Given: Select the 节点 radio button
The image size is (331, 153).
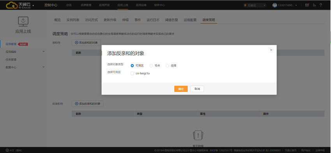Looking at the screenshot, I should point(151,66).
